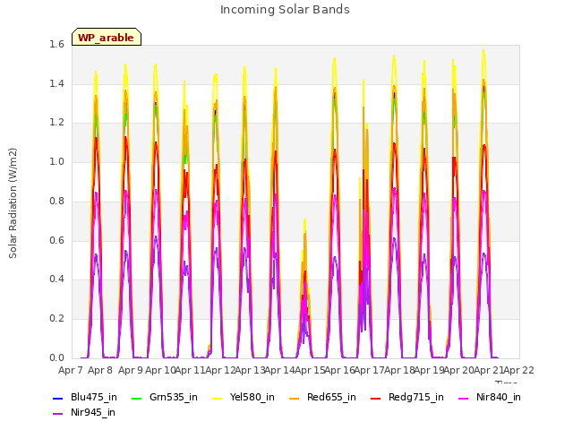Toggle the Blu475_in legend entry
This screenshot has height=430, width=573.
click(85, 397)
